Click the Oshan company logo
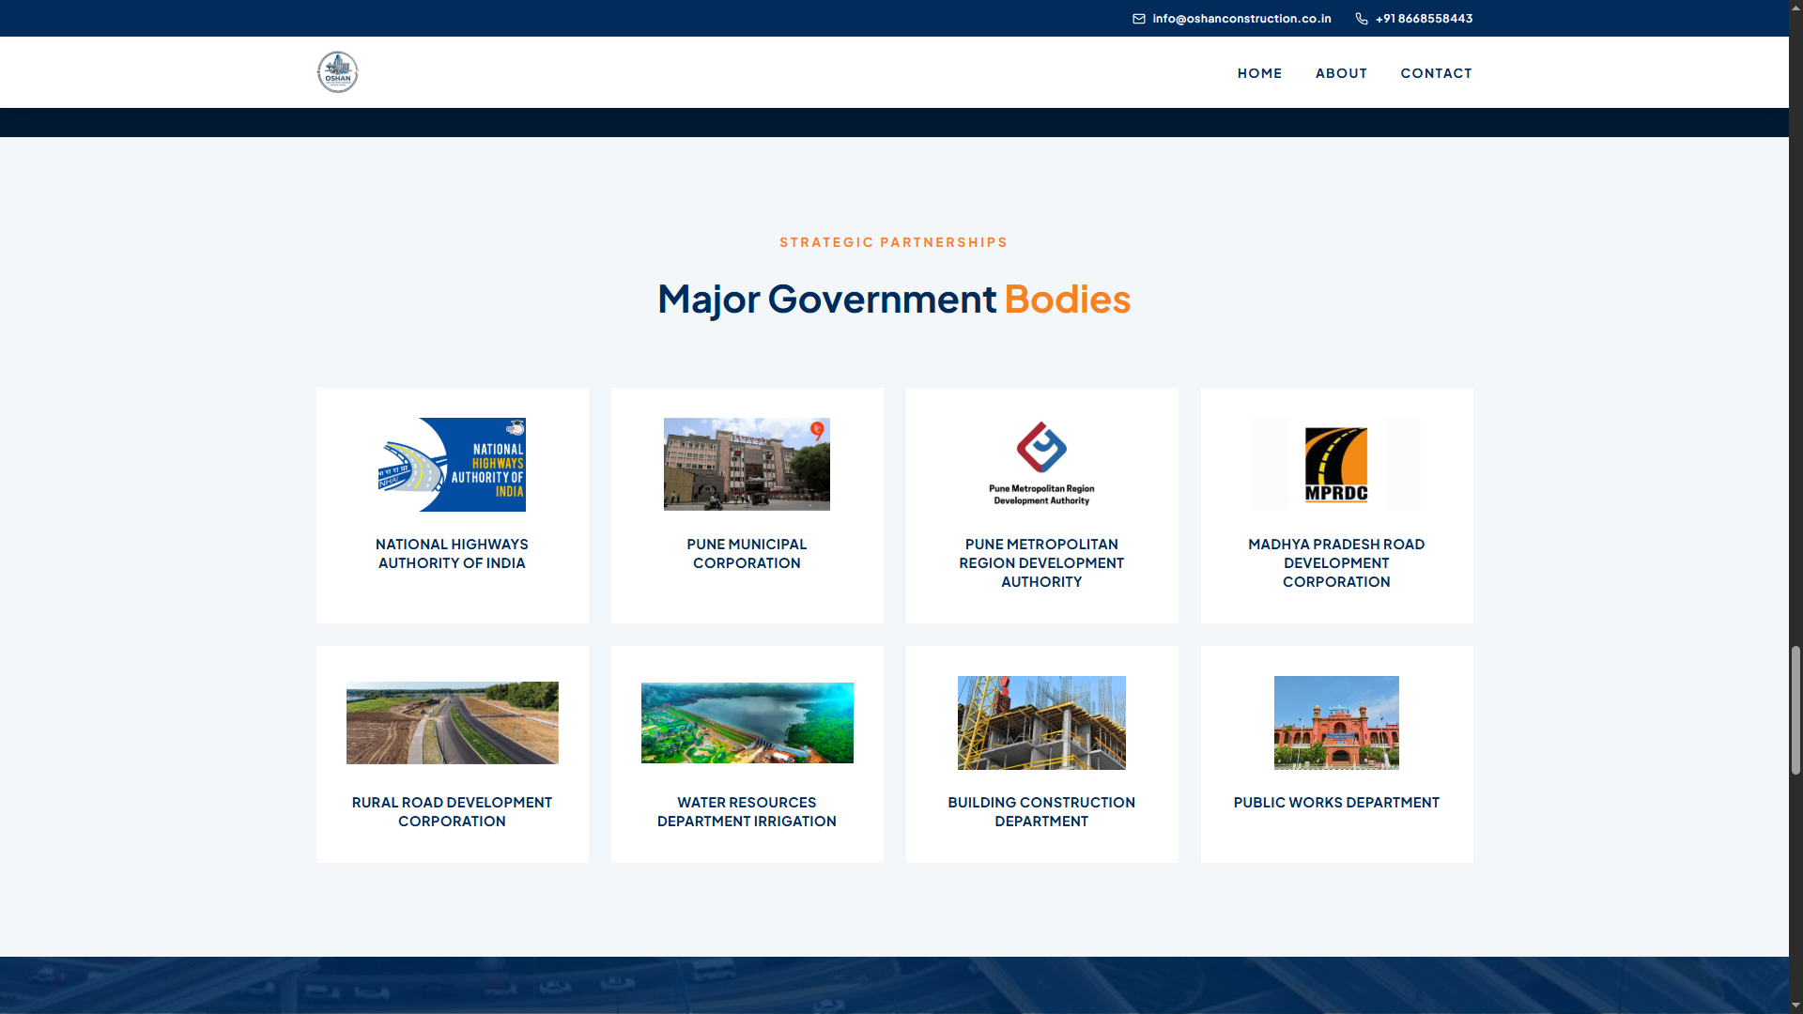1803x1014 pixels. (337, 72)
